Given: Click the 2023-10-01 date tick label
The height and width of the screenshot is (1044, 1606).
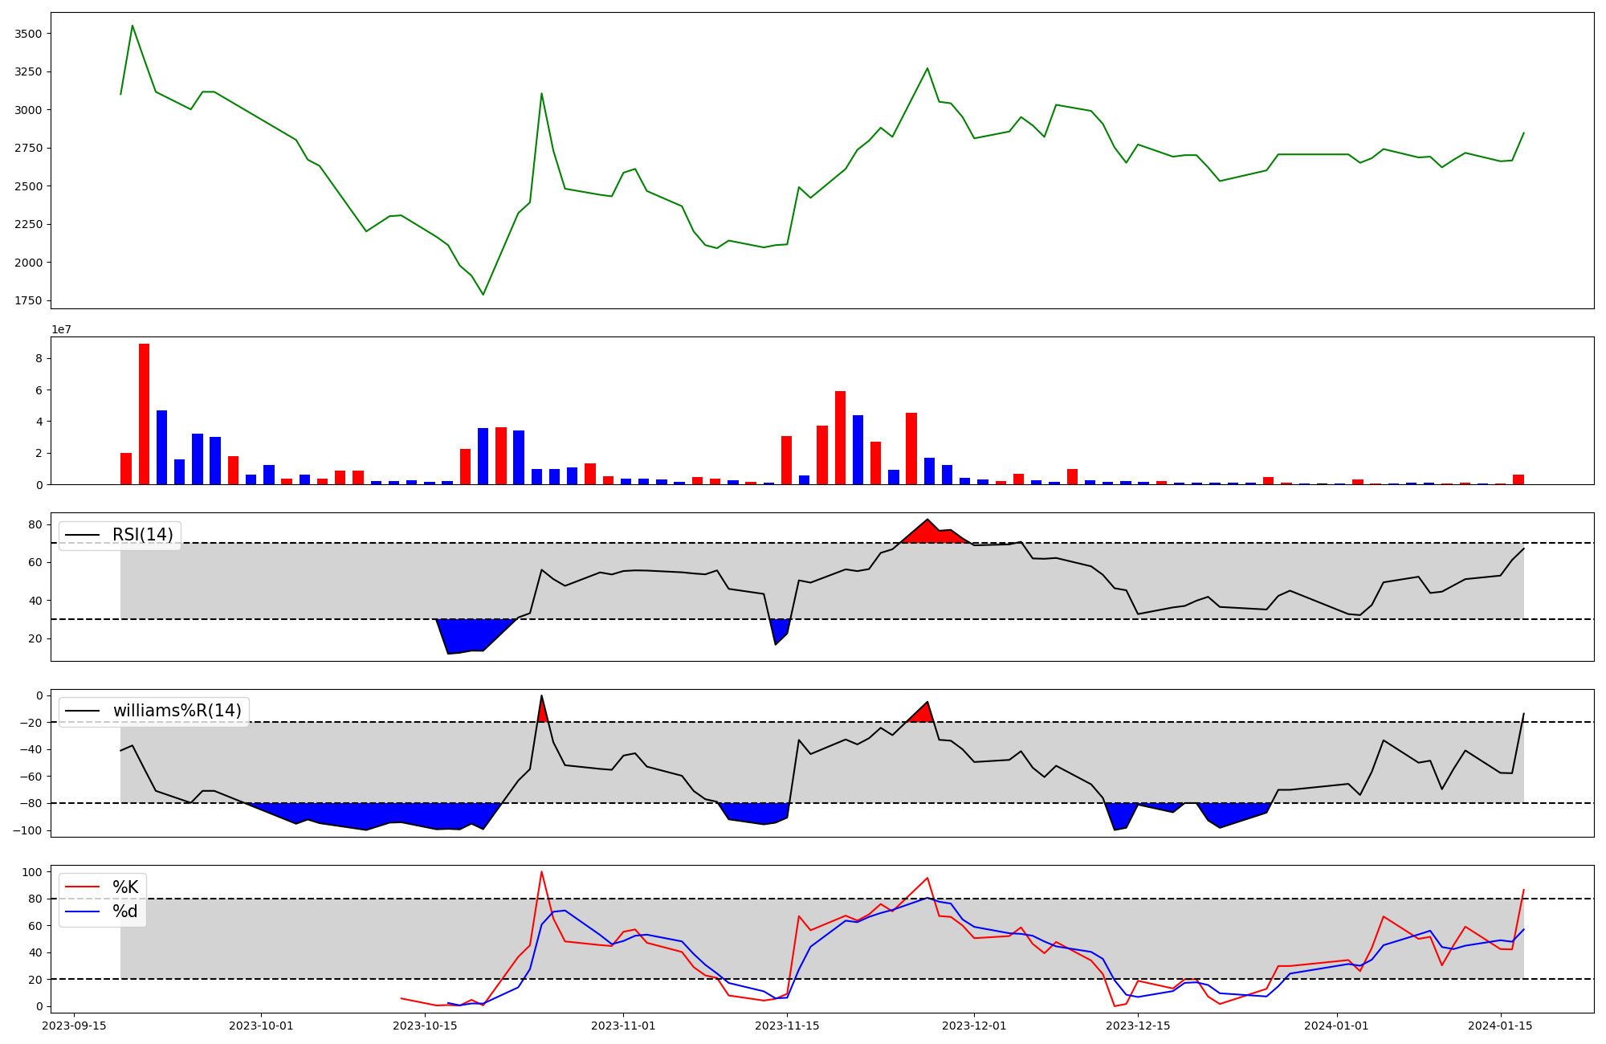Looking at the screenshot, I should click(261, 1026).
